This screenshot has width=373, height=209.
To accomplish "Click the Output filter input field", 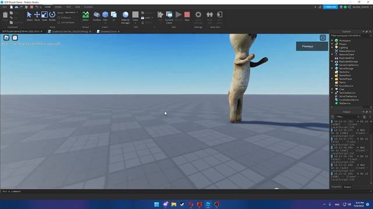I will coord(347,117).
